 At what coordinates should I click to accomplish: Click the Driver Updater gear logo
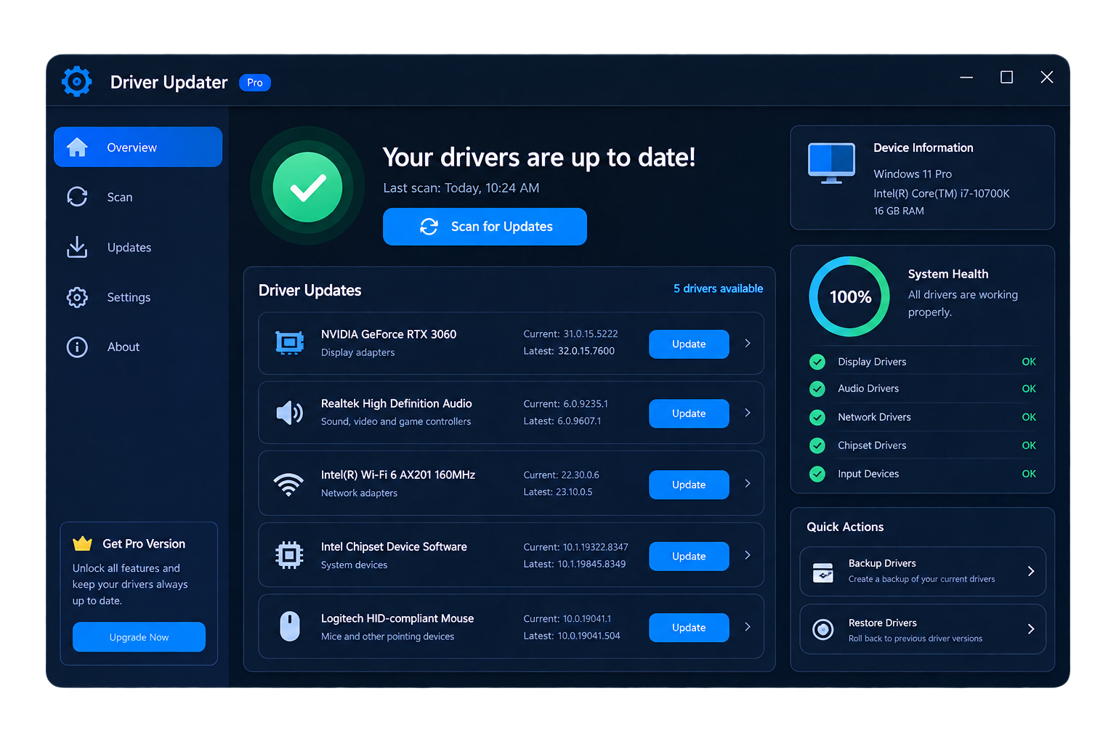tap(77, 82)
